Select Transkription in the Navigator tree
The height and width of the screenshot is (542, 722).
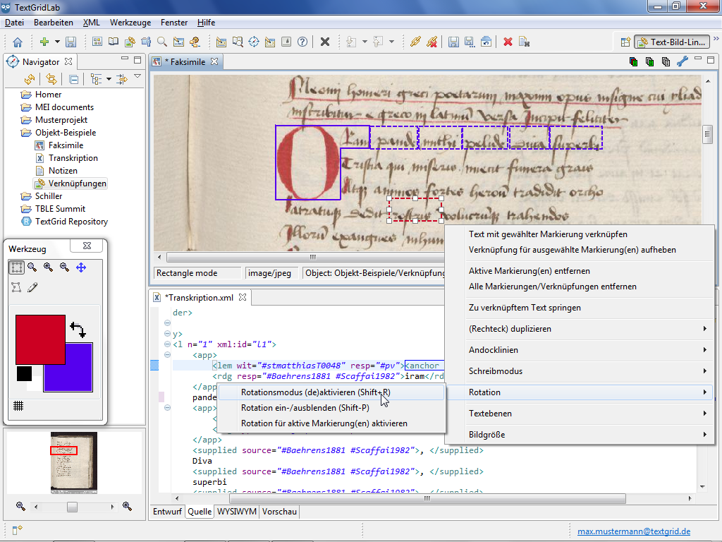click(x=73, y=158)
